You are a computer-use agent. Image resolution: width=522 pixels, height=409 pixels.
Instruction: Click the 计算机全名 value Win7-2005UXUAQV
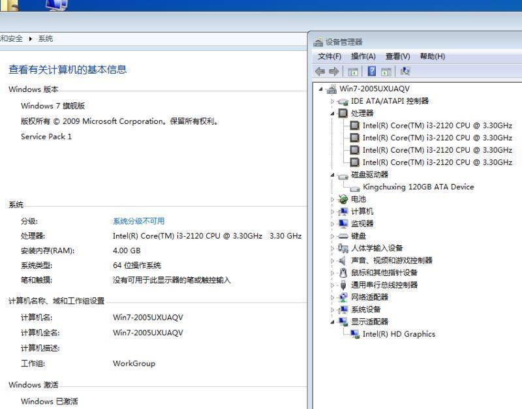click(148, 333)
